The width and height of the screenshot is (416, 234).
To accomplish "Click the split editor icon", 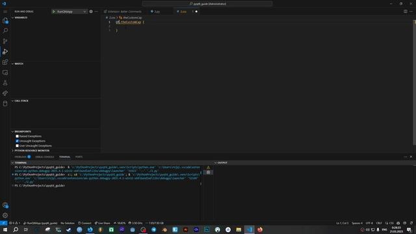I will coord(406,12).
